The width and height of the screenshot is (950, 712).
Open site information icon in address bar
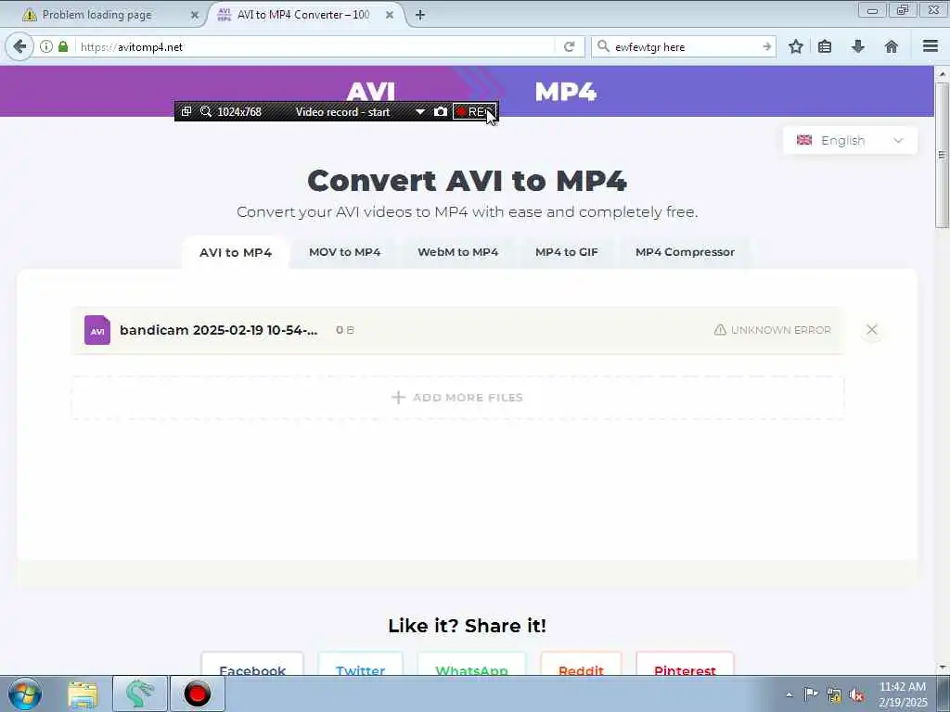[x=46, y=46]
